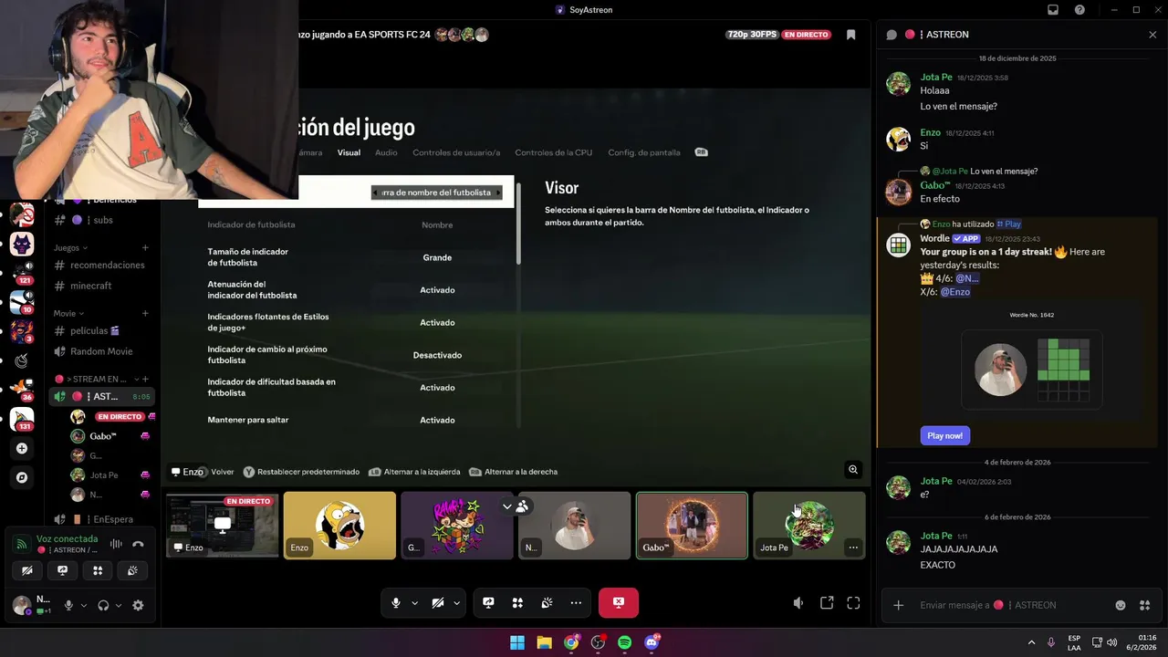This screenshot has height=657, width=1168.
Task: Open camera options arrow in call controls
Action: coord(456,603)
